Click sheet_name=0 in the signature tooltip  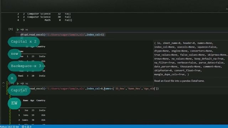[x=172, y=43]
